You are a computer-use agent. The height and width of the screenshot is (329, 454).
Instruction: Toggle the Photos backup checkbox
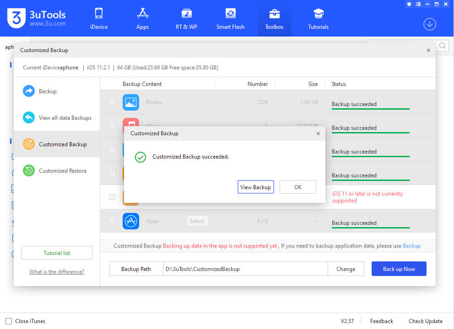click(112, 102)
